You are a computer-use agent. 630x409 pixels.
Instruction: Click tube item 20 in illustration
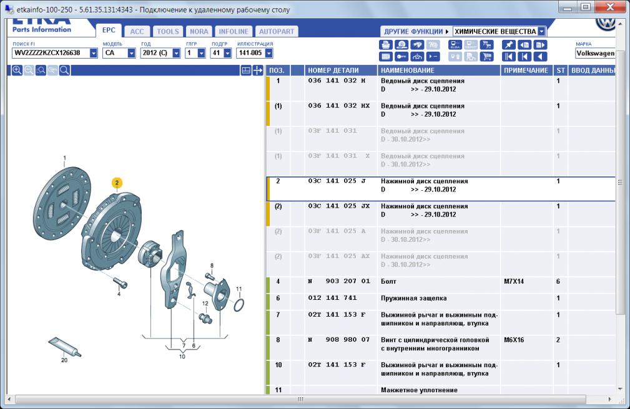[65, 347]
